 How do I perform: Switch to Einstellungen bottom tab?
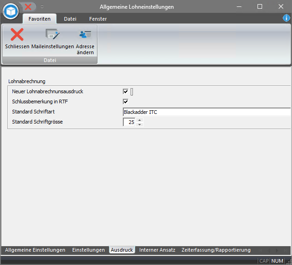click(88, 250)
